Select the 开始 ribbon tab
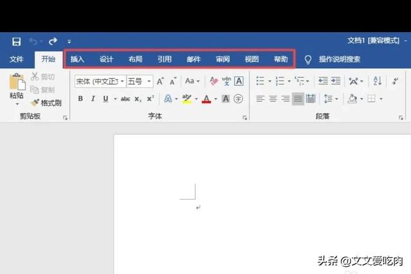The image size is (411, 274). click(x=49, y=59)
